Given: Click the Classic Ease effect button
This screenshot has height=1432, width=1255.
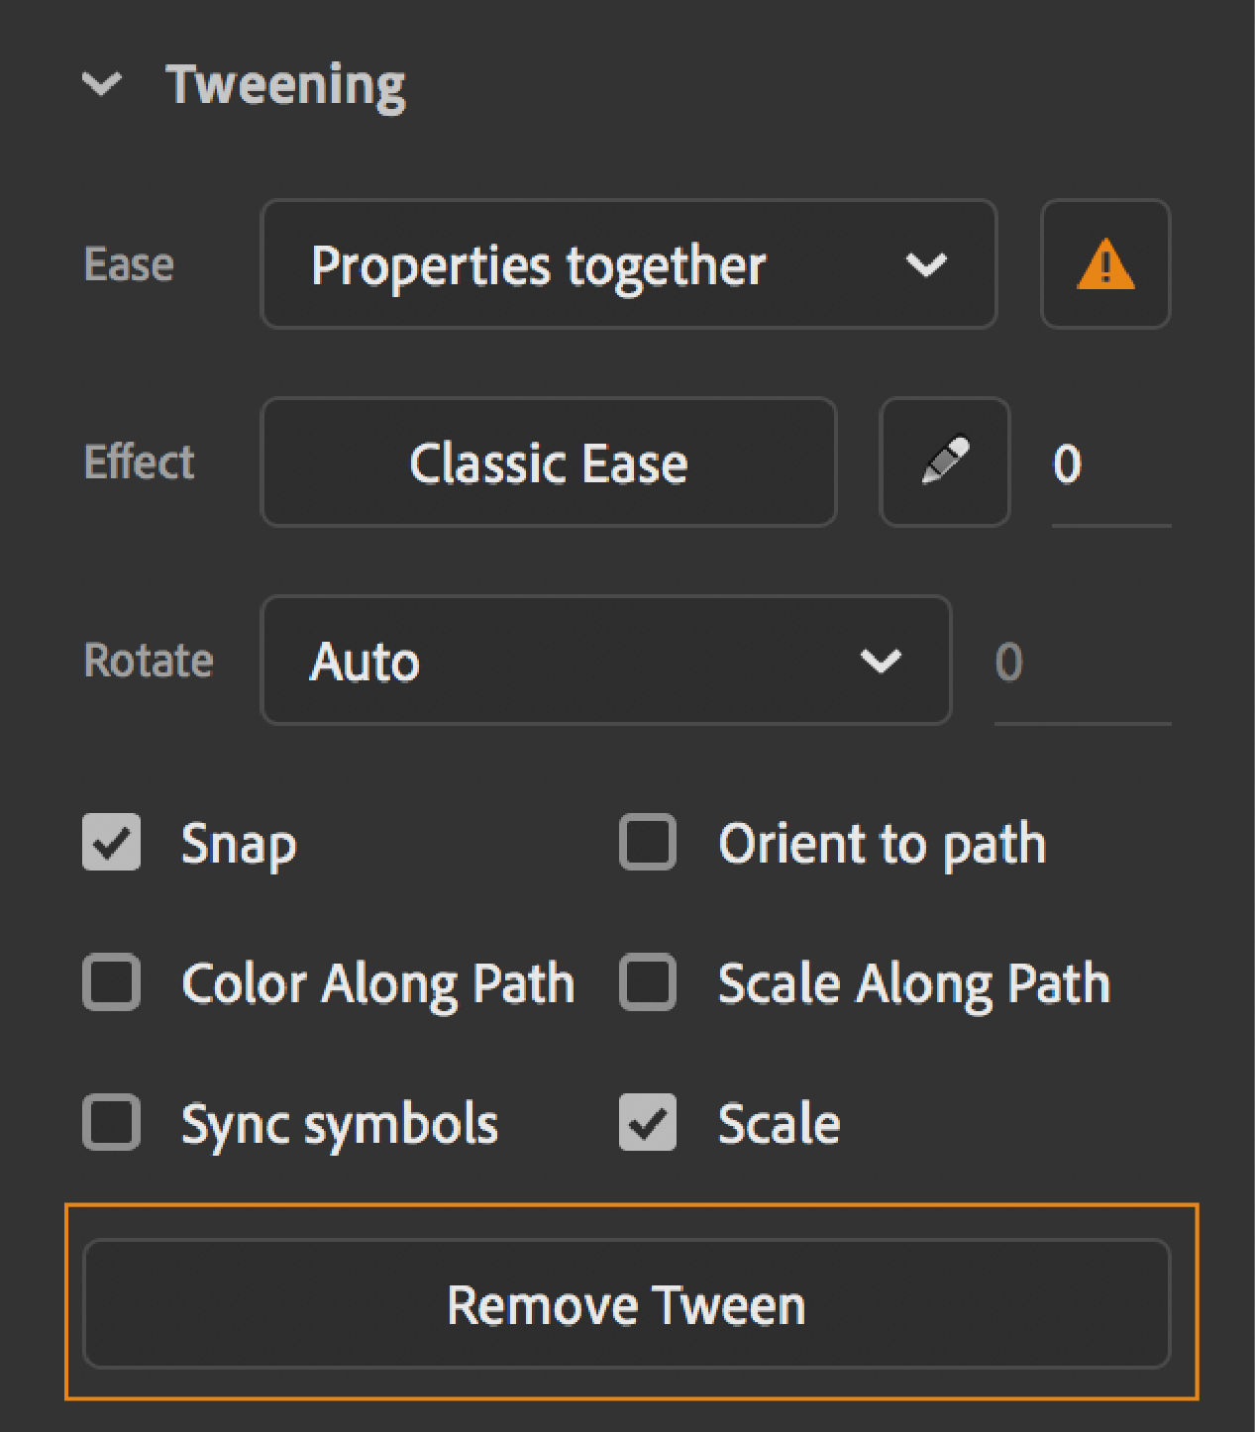Looking at the screenshot, I should tap(548, 462).
